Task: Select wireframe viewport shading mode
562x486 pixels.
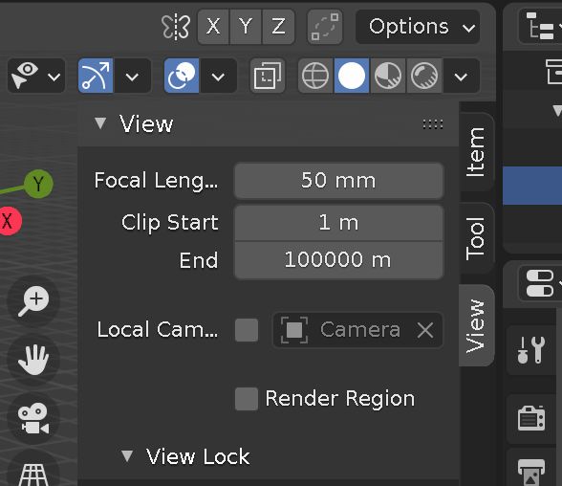Action: point(315,76)
